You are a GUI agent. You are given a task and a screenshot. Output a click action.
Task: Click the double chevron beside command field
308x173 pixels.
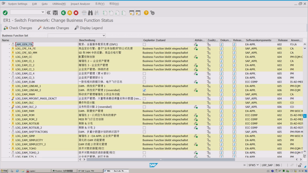(x=48, y=13)
